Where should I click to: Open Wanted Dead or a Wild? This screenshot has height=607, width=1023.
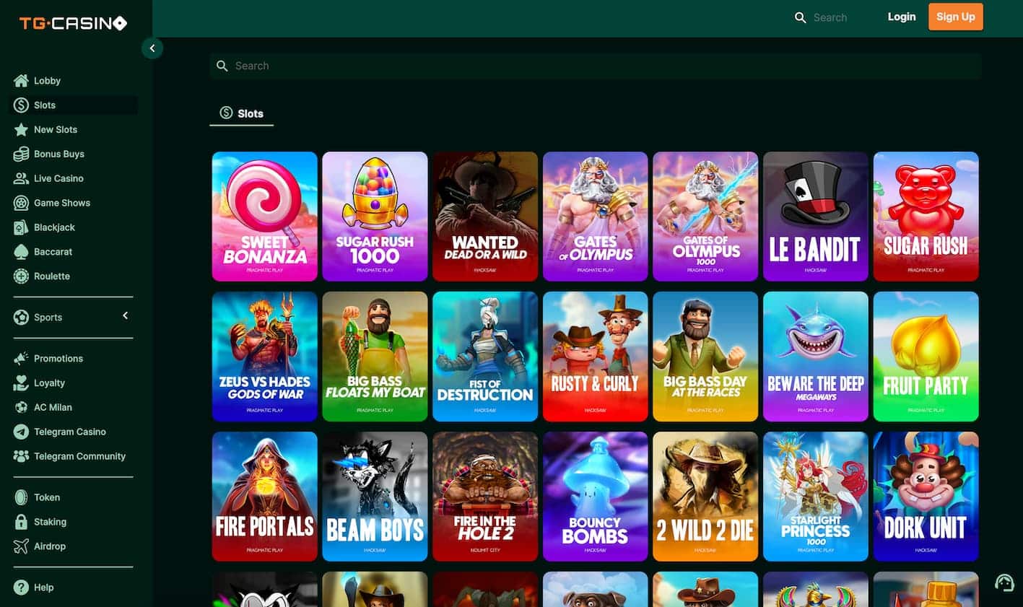click(x=485, y=217)
